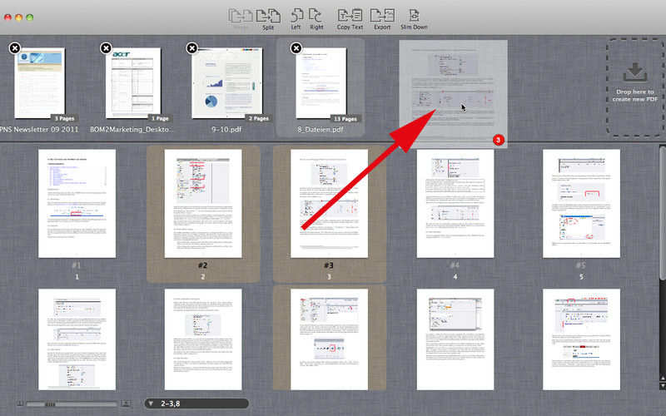
Task: Select page #3 thumbnail
Action: click(x=329, y=203)
